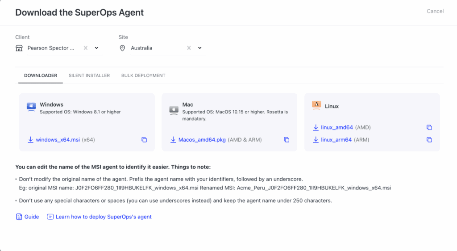Download the Macos_amd64.pkg installer
The height and width of the screenshot is (251, 457).
point(202,140)
